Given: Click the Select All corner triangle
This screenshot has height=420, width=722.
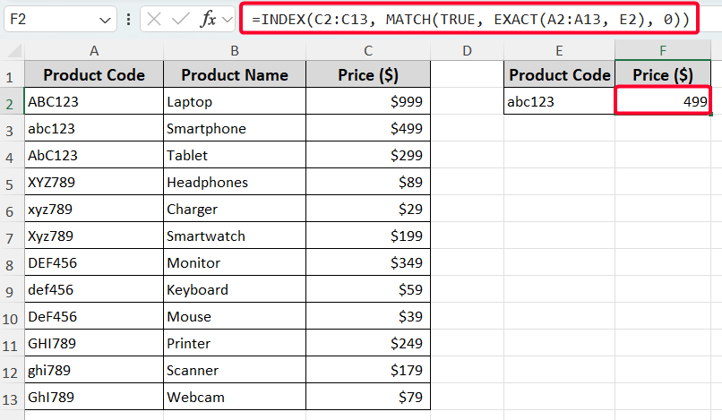Looking at the screenshot, I should (13, 51).
